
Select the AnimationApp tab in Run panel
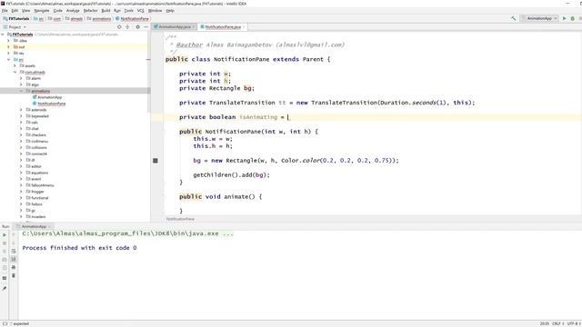[34, 226]
